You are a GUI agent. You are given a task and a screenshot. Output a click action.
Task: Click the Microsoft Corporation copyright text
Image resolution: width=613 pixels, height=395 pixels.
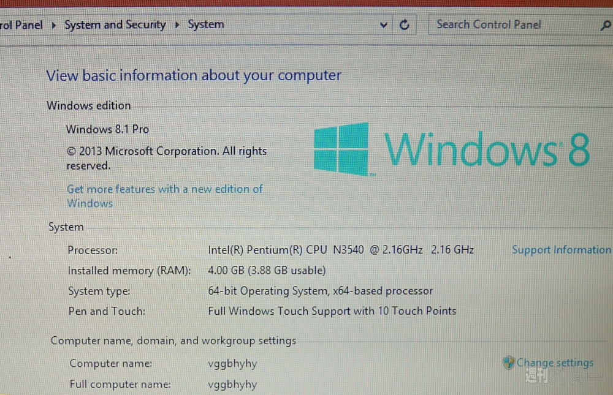(167, 158)
